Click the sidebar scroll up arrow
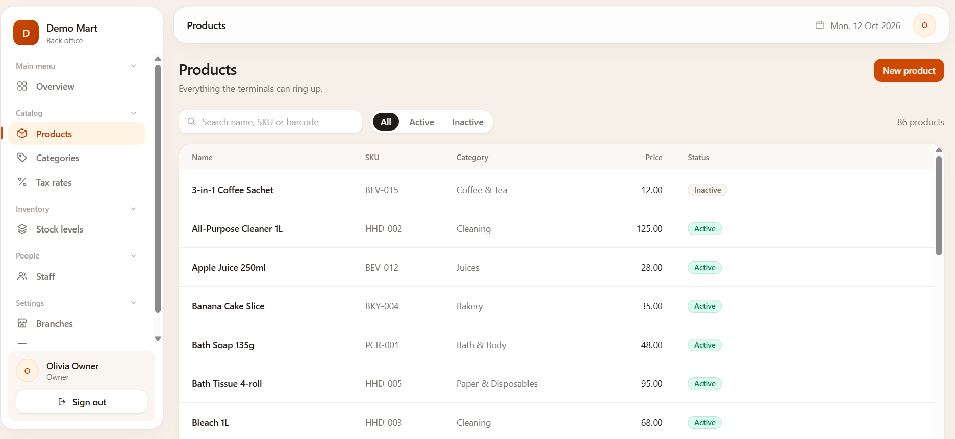 click(x=158, y=59)
